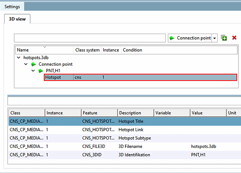Click the CNS_FILE3D feature cell
This screenshot has height=173, width=241.
coord(94,146)
